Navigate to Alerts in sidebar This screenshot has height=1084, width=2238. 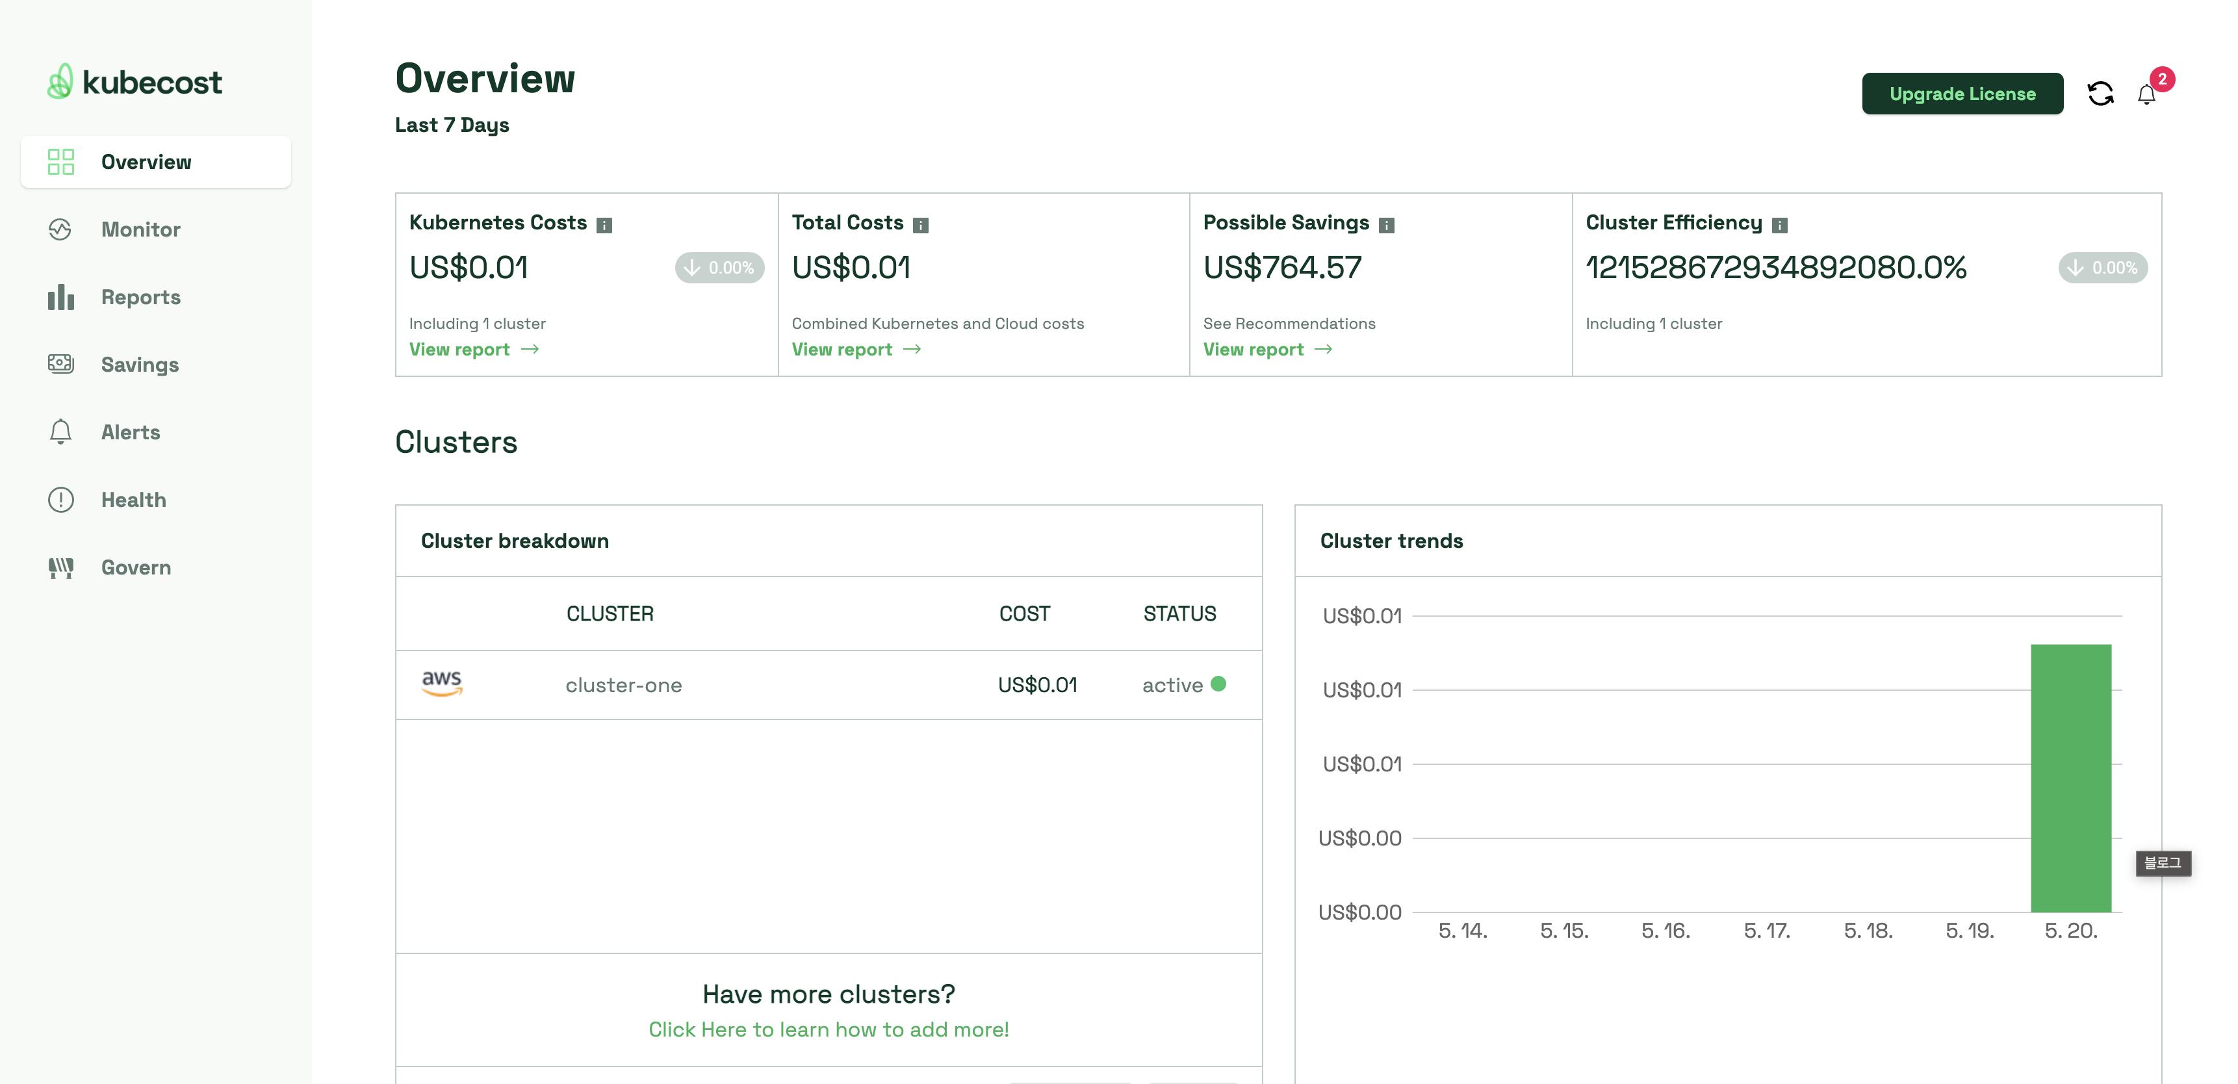[131, 432]
